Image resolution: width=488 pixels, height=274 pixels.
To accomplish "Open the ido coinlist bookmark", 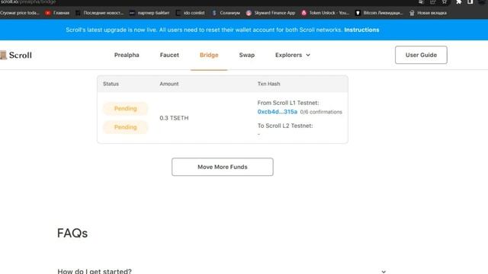I will [x=191, y=13].
